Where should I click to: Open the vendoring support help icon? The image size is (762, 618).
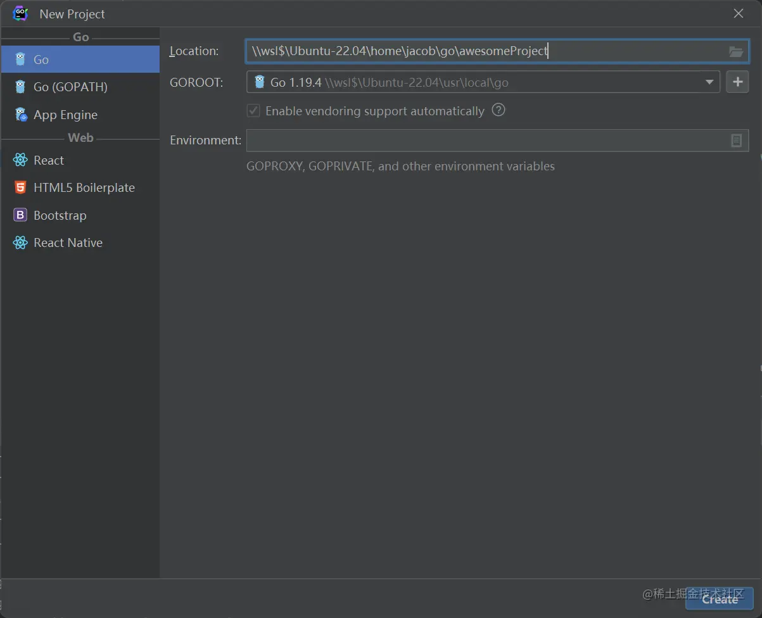pos(499,110)
